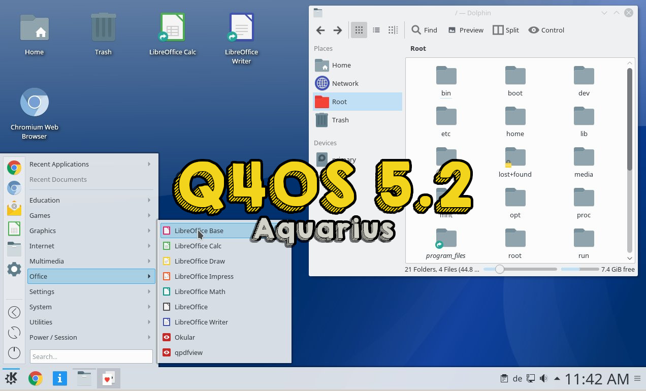Toggle Preview in Dolphin toolbar
Viewport: 646px width, 391px height.
click(466, 30)
